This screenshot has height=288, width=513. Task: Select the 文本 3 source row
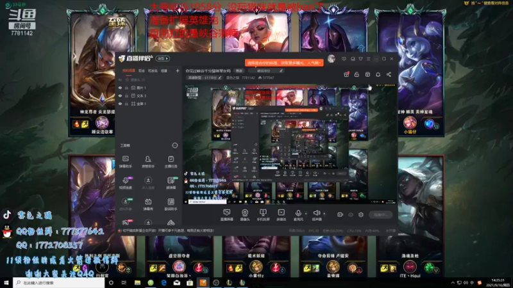pos(149,95)
